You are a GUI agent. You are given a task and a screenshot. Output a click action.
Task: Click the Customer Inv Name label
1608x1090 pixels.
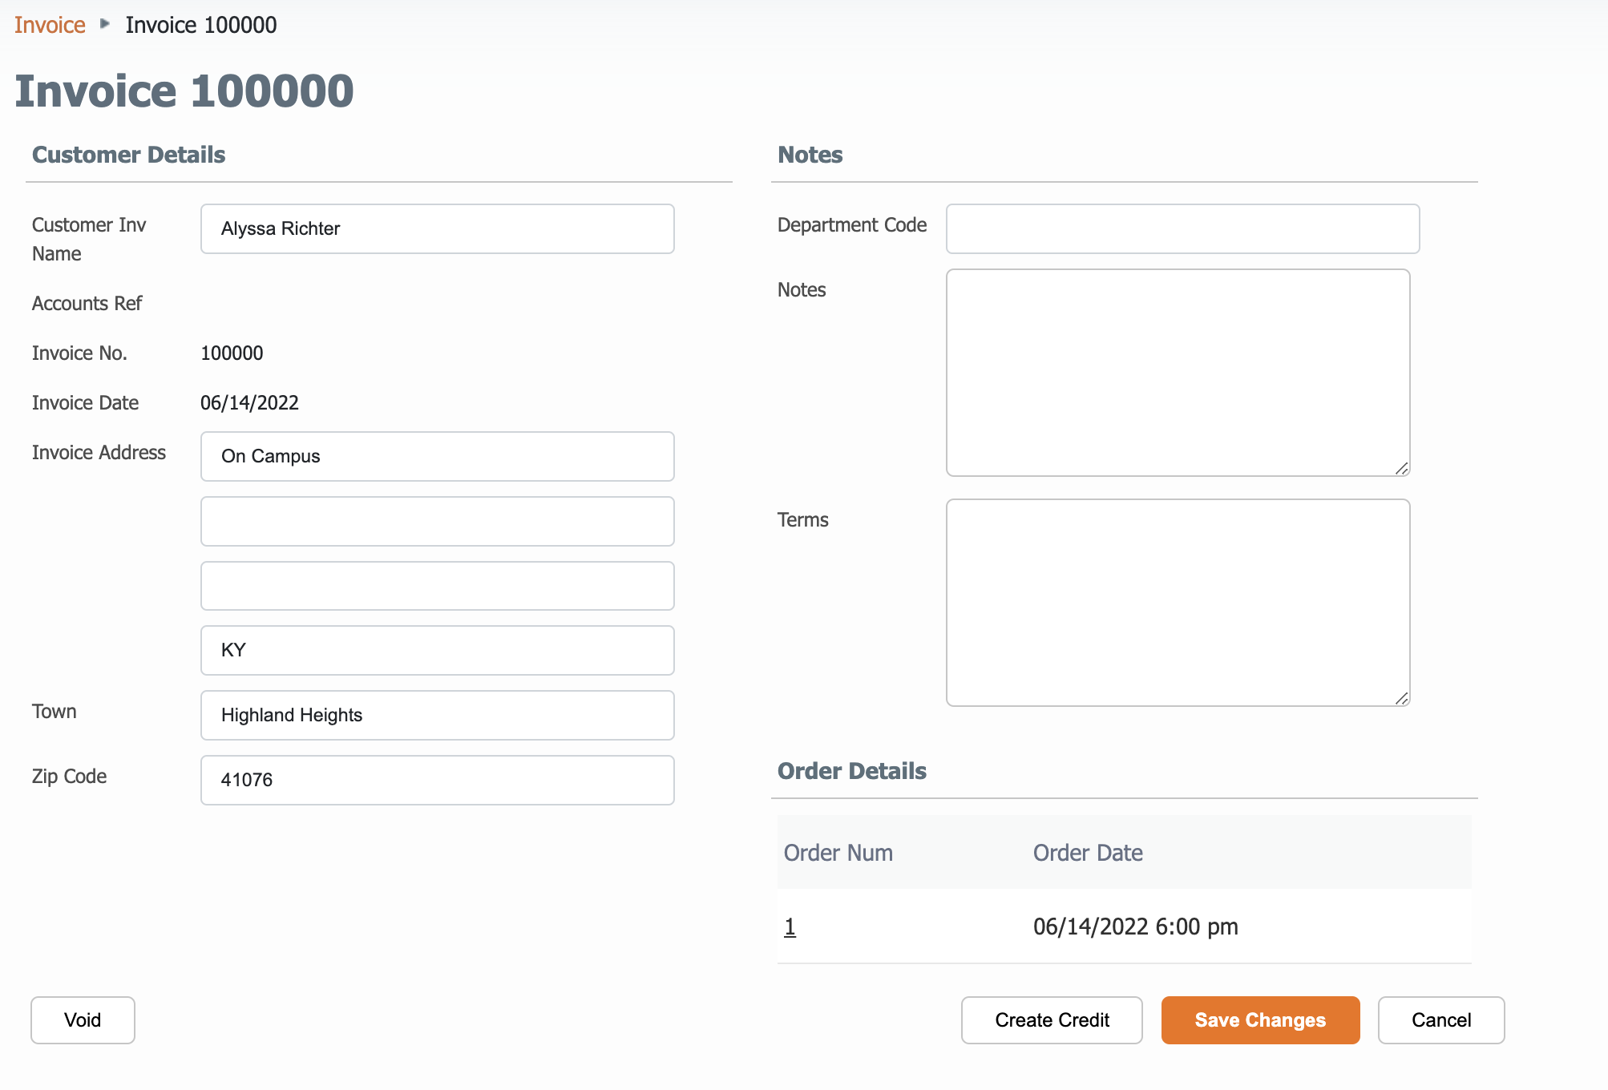pos(89,240)
